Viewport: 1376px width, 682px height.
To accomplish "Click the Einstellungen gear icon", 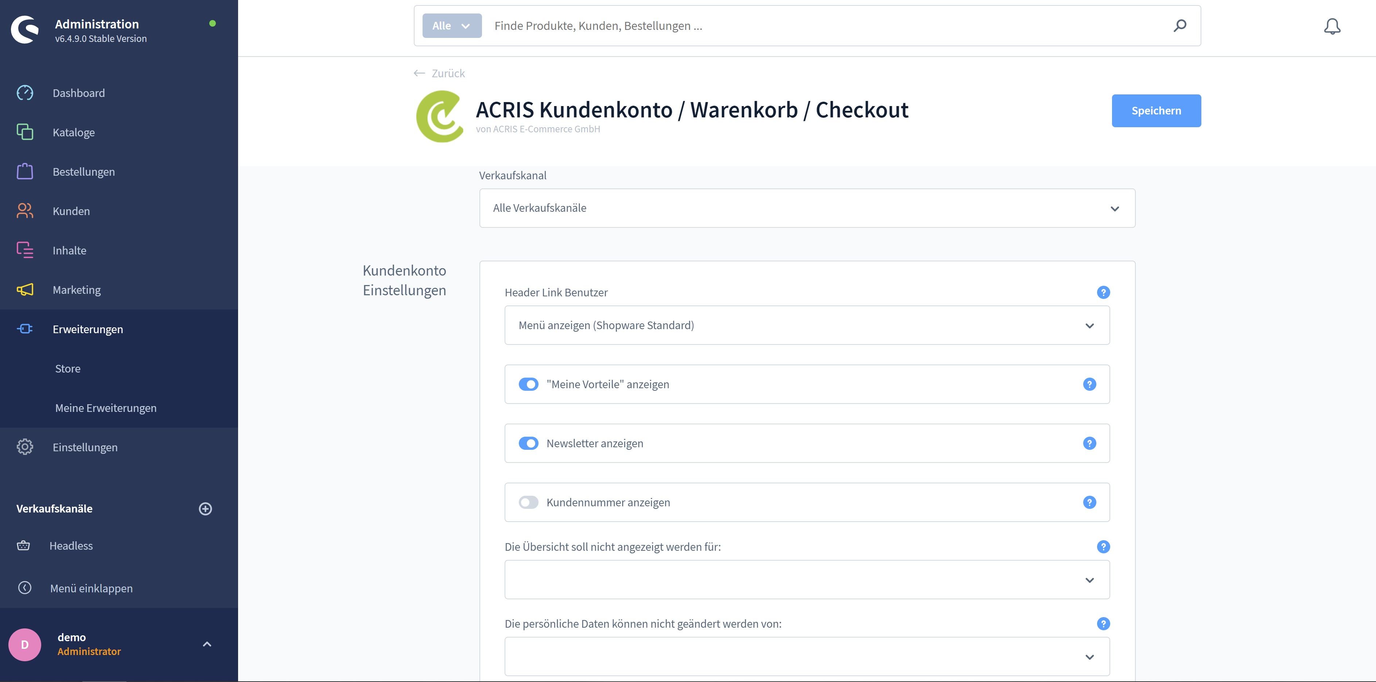I will click(24, 447).
